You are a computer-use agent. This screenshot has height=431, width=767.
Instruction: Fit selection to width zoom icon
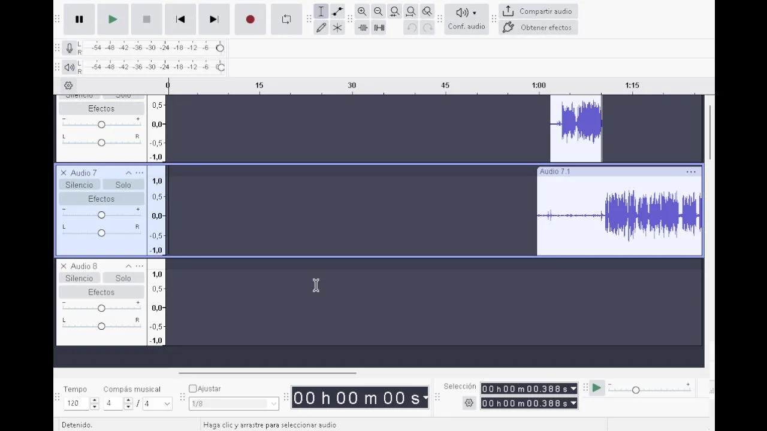coord(394,11)
